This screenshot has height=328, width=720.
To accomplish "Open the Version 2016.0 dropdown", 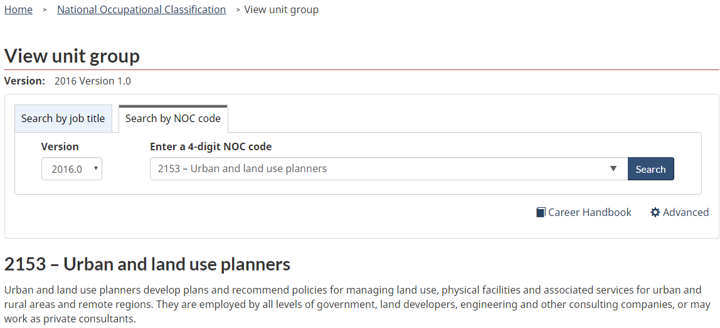I will (x=71, y=169).
